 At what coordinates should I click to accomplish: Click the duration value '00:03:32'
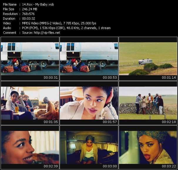(x=28, y=18)
